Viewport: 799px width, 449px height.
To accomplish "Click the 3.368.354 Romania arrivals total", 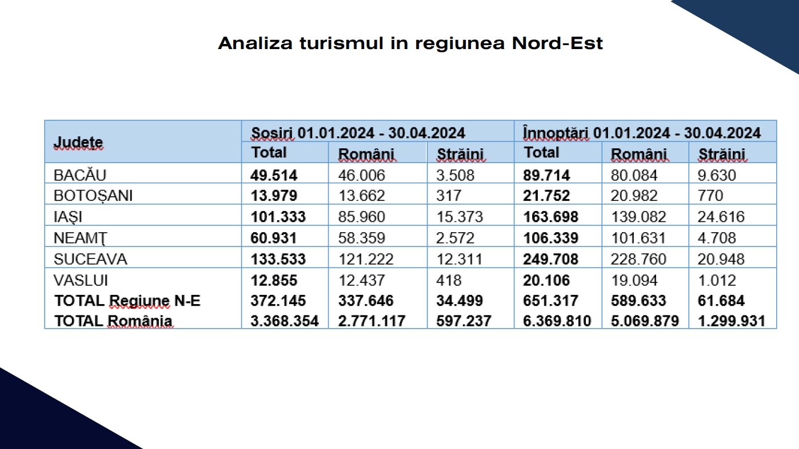I will tap(284, 321).
